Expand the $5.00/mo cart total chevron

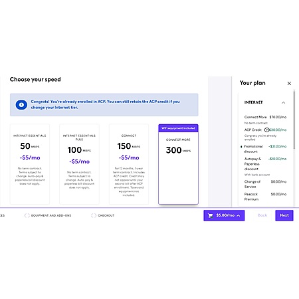tap(239, 215)
